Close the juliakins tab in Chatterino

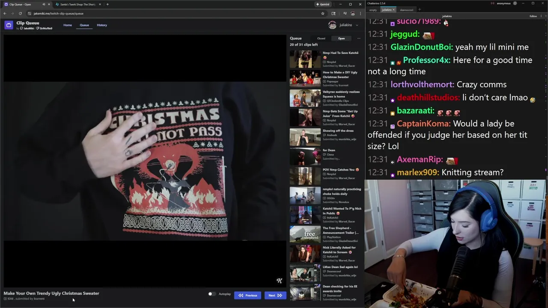tap(393, 10)
